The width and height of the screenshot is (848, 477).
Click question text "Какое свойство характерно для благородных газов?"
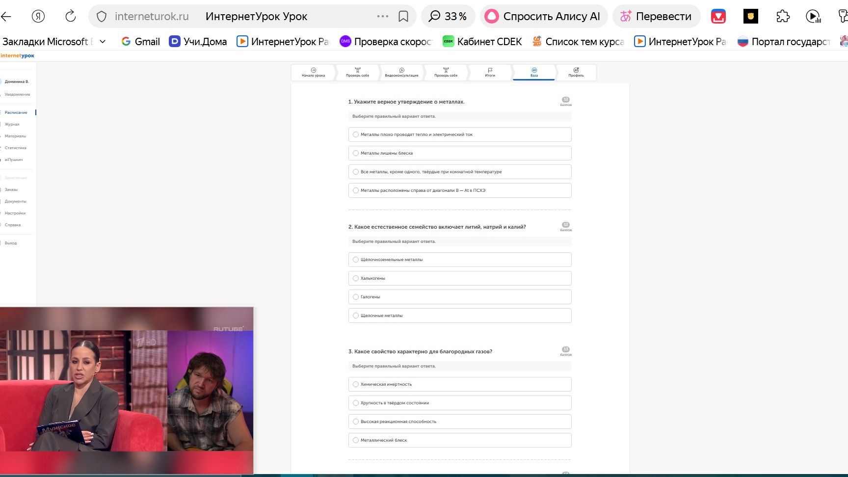[420, 352]
